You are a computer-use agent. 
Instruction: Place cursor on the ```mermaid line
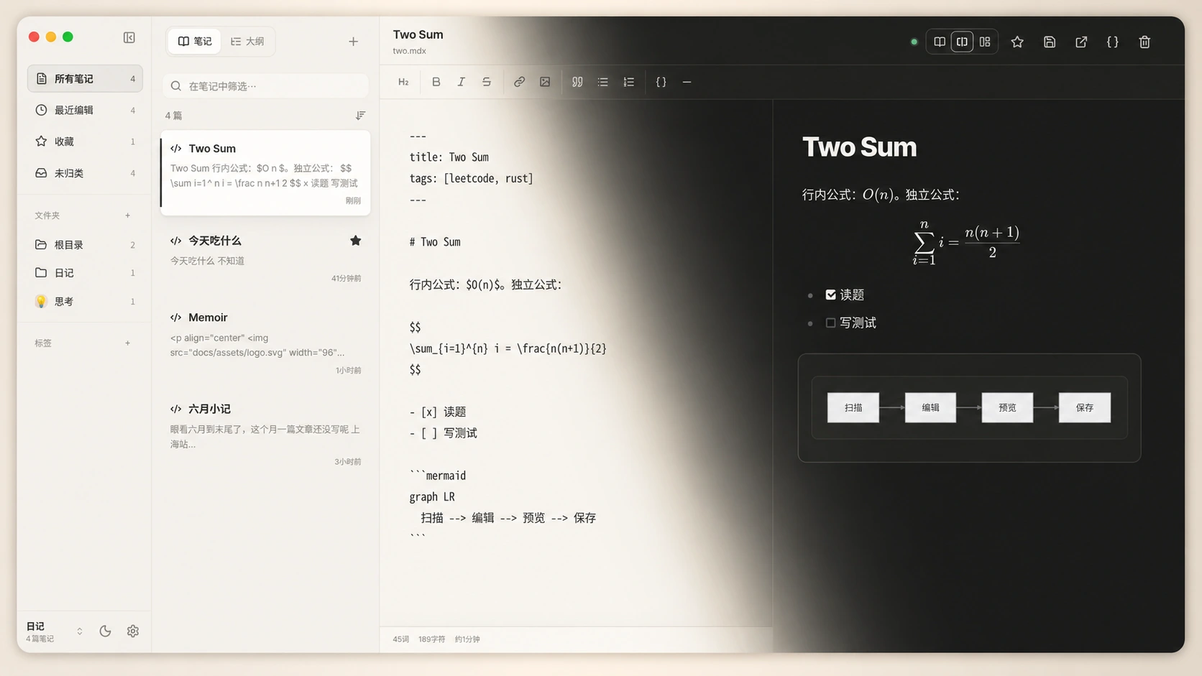(x=438, y=476)
